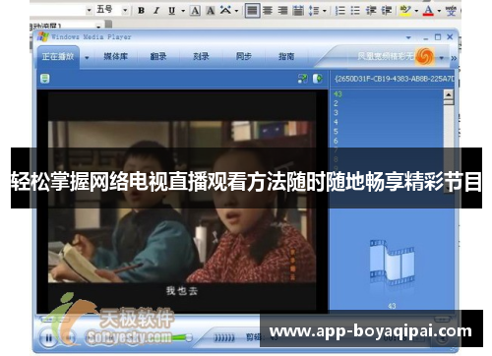
Task: Click the phonetic guide 字 icon
Action: pyautogui.click(x=451, y=11)
